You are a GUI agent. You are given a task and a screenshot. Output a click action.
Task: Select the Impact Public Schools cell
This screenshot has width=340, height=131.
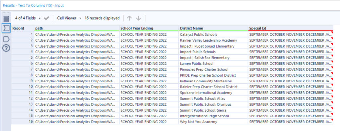point(213,52)
